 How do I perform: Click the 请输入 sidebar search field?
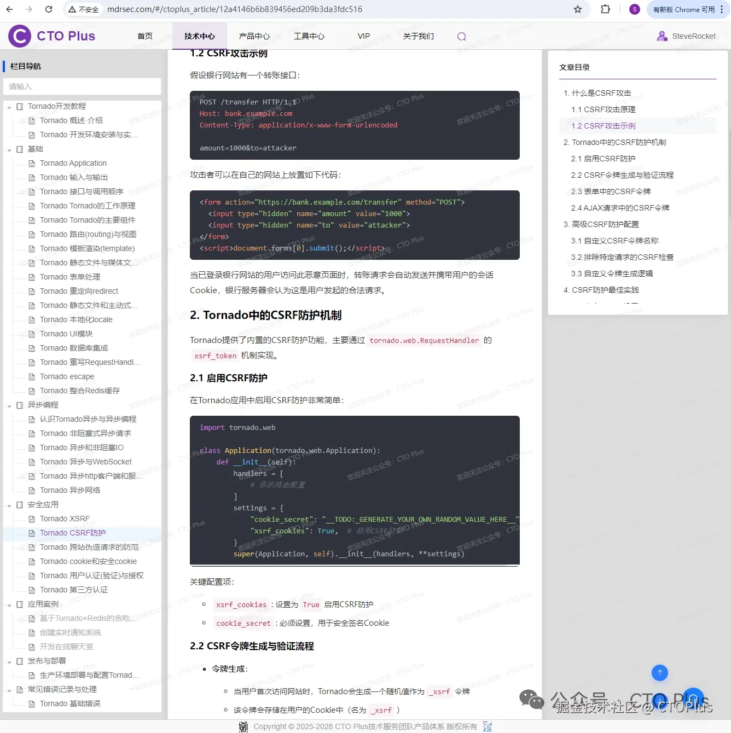[82, 86]
